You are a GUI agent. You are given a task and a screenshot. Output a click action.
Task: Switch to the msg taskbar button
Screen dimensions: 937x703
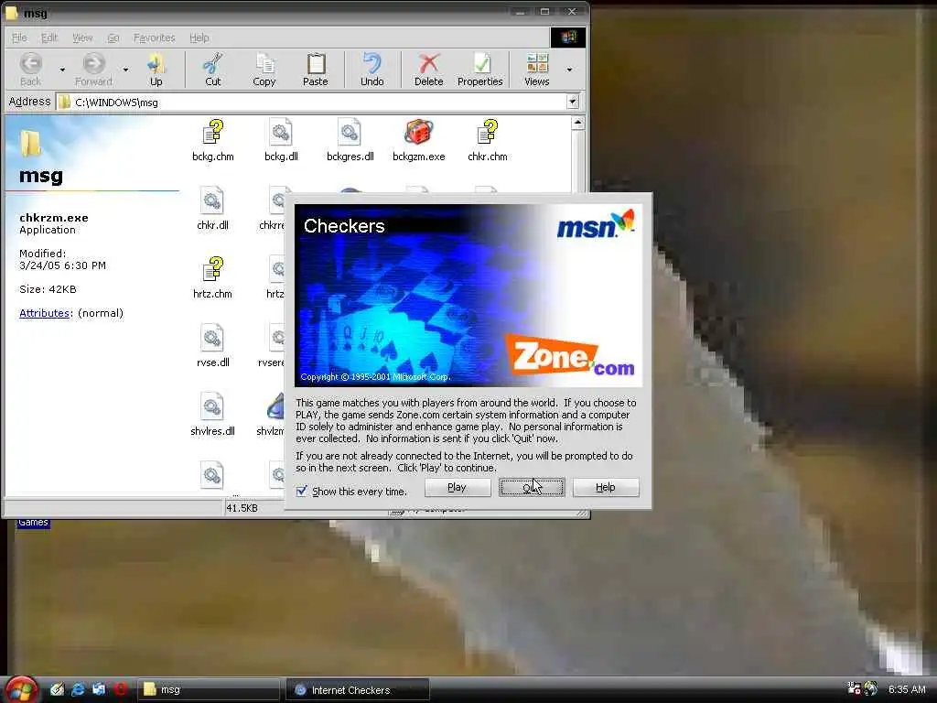[x=209, y=689]
